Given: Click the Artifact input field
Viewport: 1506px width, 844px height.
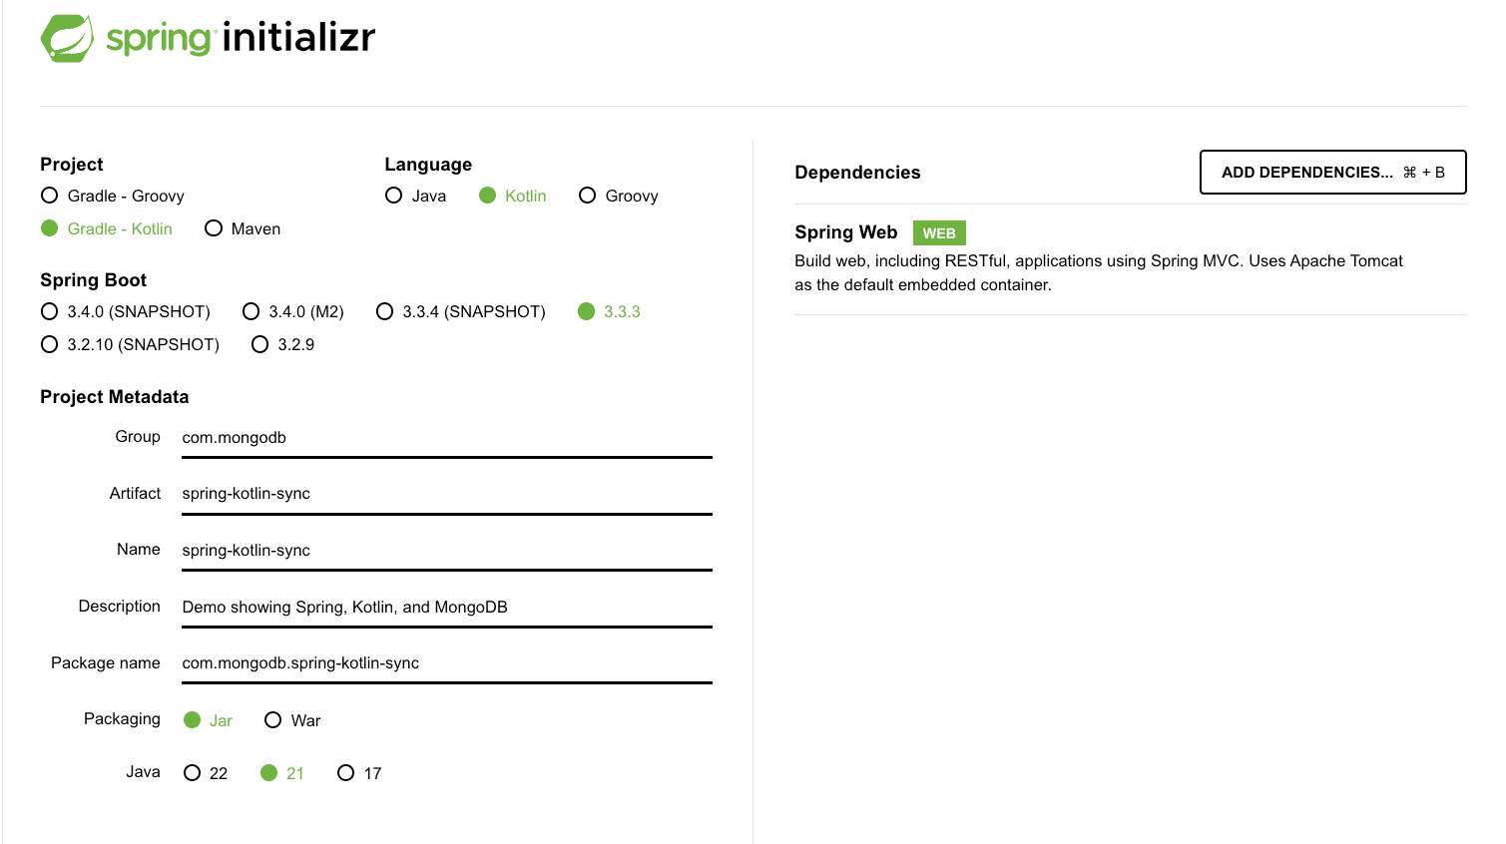Looking at the screenshot, I should click(446, 493).
